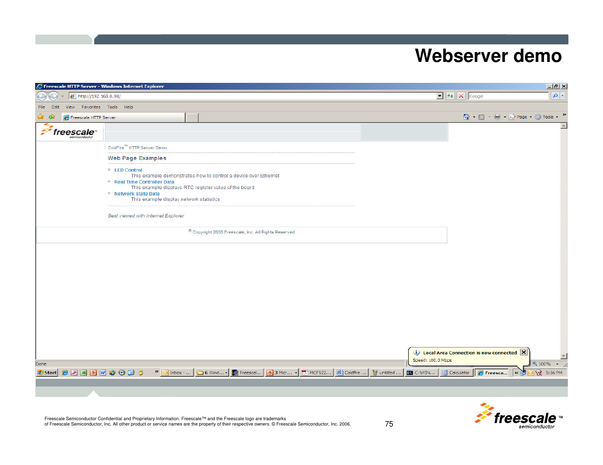Open the 3 Microsoft PowerPoint taskbar group

coord(282,372)
